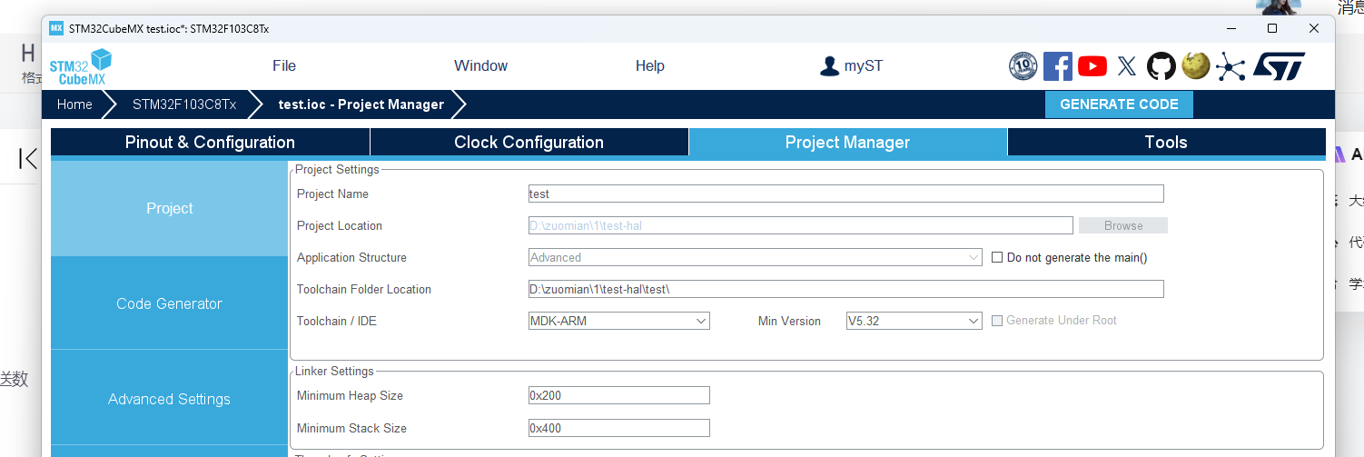Screen dimensions: 1364x457
Task: Click the Project Location label
Action: pyautogui.click(x=340, y=225)
